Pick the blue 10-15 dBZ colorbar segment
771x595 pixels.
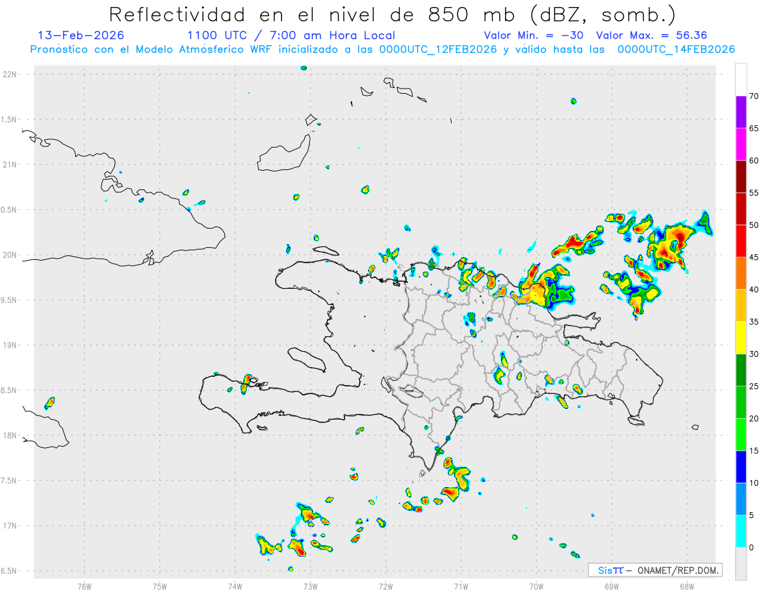741,467
